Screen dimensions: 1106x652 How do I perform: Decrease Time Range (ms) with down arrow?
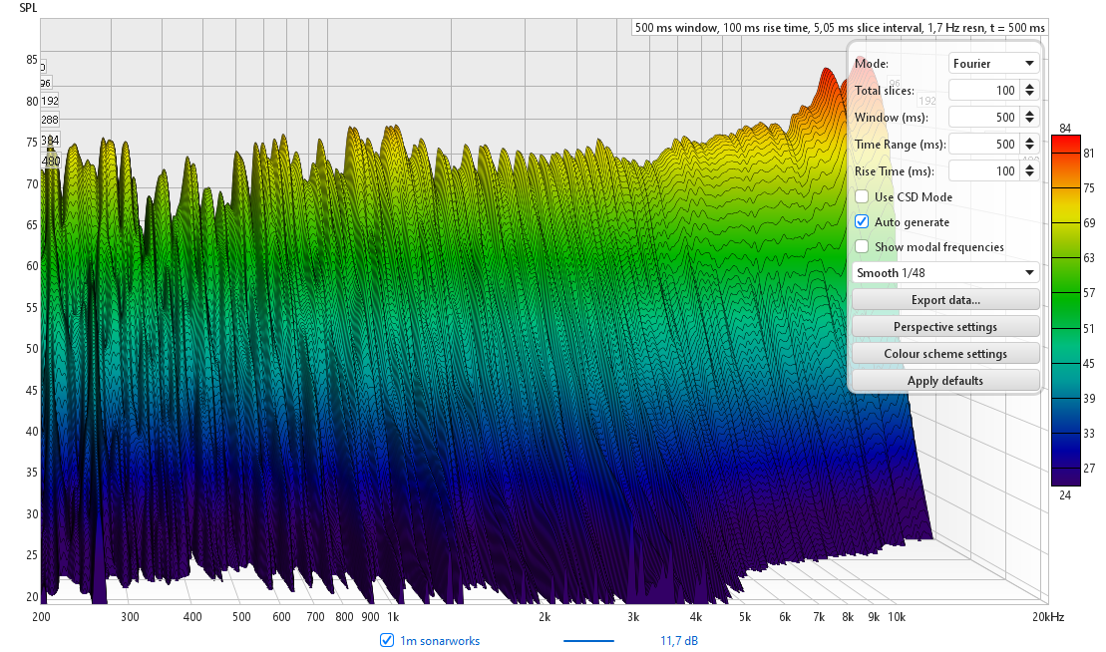coord(1029,148)
